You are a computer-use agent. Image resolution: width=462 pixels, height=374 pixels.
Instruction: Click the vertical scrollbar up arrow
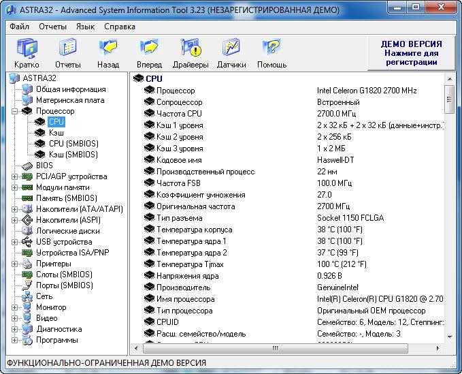point(449,79)
